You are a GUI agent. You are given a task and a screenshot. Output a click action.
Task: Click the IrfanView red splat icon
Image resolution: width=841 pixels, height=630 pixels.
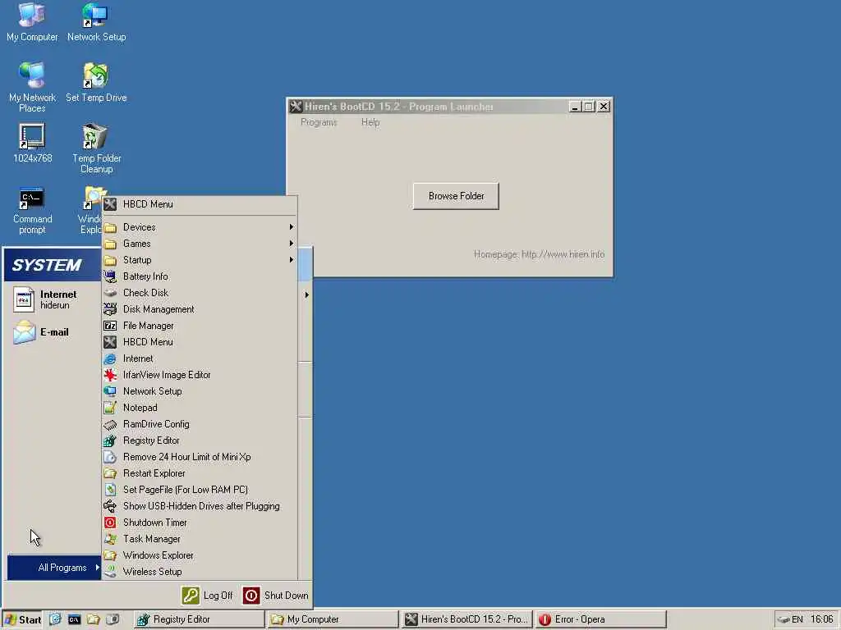coord(110,375)
